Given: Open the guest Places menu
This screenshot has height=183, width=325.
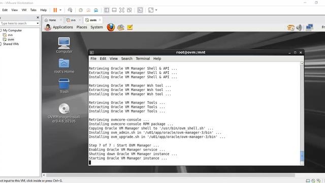Looking at the screenshot, I should point(82,27).
